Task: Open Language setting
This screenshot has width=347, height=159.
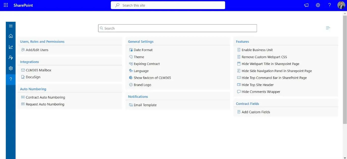Action: click(x=141, y=71)
